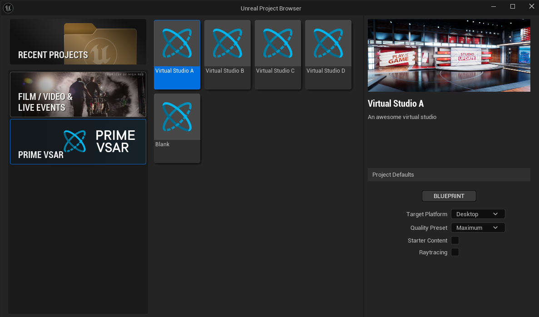Image resolution: width=539 pixels, height=317 pixels.
Task: Click the 'An awesome virtual studio' description
Action: point(402,117)
